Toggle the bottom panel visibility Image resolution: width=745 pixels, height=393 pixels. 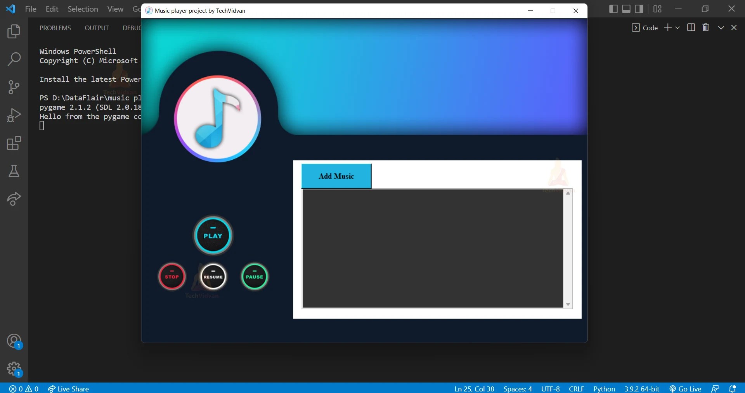click(x=626, y=9)
